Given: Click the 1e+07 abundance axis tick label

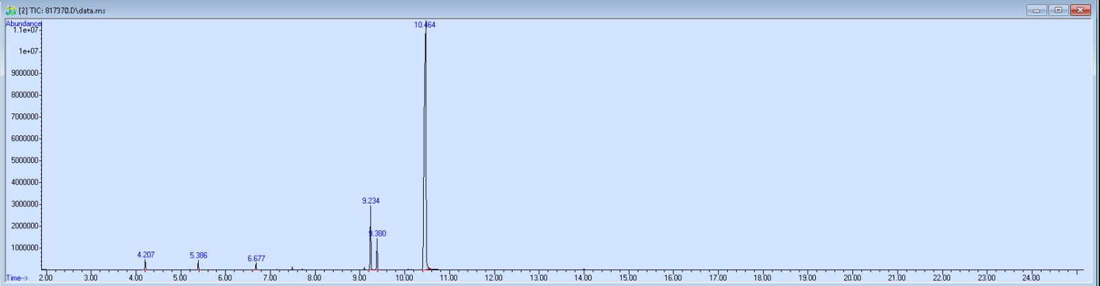Looking at the screenshot, I should click(x=29, y=52).
